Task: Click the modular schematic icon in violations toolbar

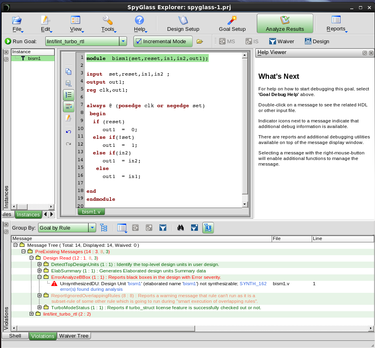Action: click(x=135, y=228)
